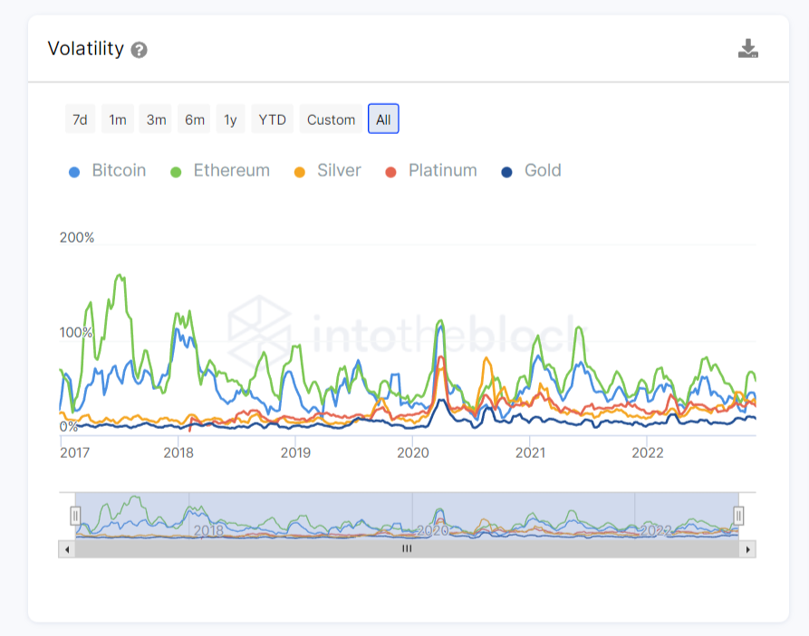Screen dimensions: 809x636
Task: Show year-to-date with YTD button
Action: [272, 119]
